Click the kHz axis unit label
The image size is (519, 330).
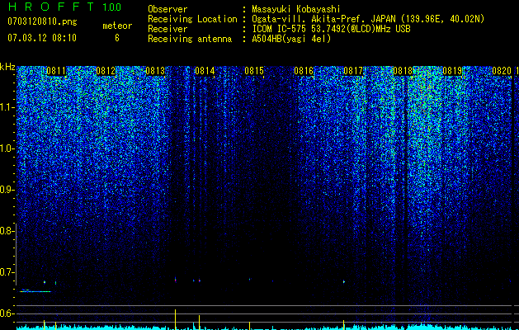7,67
